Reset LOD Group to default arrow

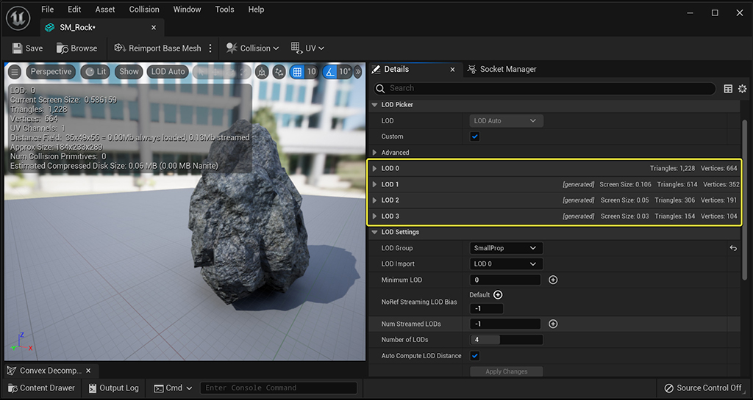pos(733,248)
